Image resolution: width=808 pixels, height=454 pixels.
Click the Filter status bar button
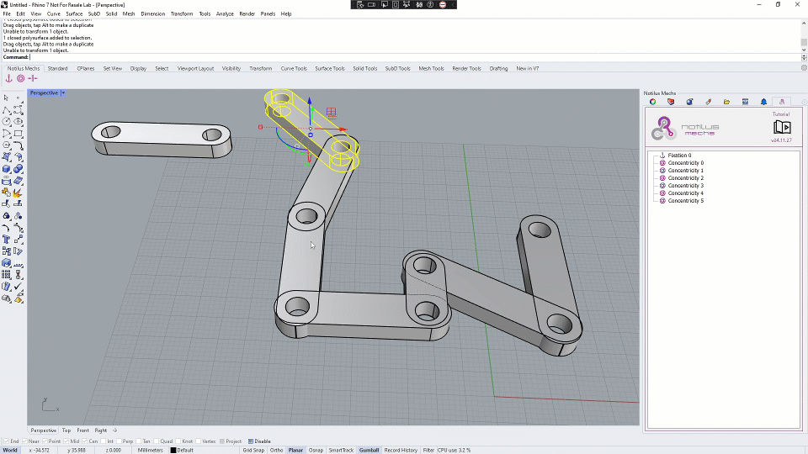428,450
